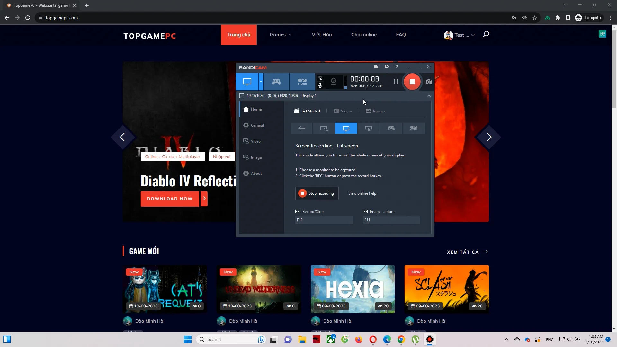Screen dimensions: 617x347
Task: Open About section in Bandicam sidebar
Action: [x=262, y=173]
